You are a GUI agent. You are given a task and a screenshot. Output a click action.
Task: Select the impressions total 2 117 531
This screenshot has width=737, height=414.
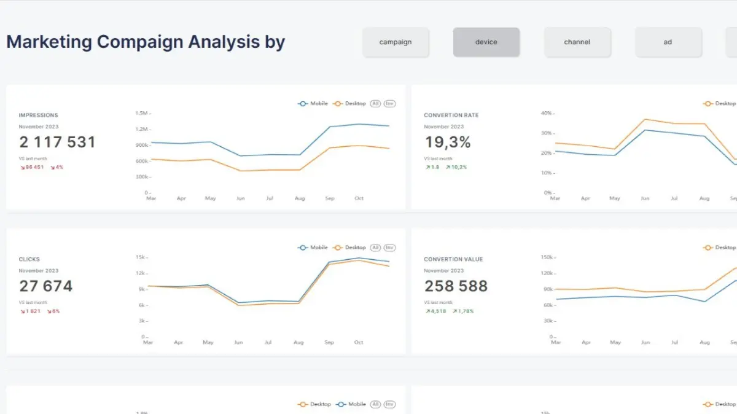(57, 143)
